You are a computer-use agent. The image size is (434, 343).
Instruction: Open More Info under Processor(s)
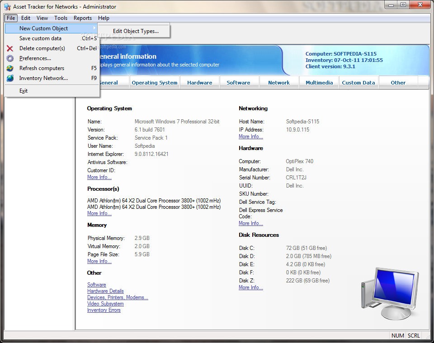[x=99, y=214]
